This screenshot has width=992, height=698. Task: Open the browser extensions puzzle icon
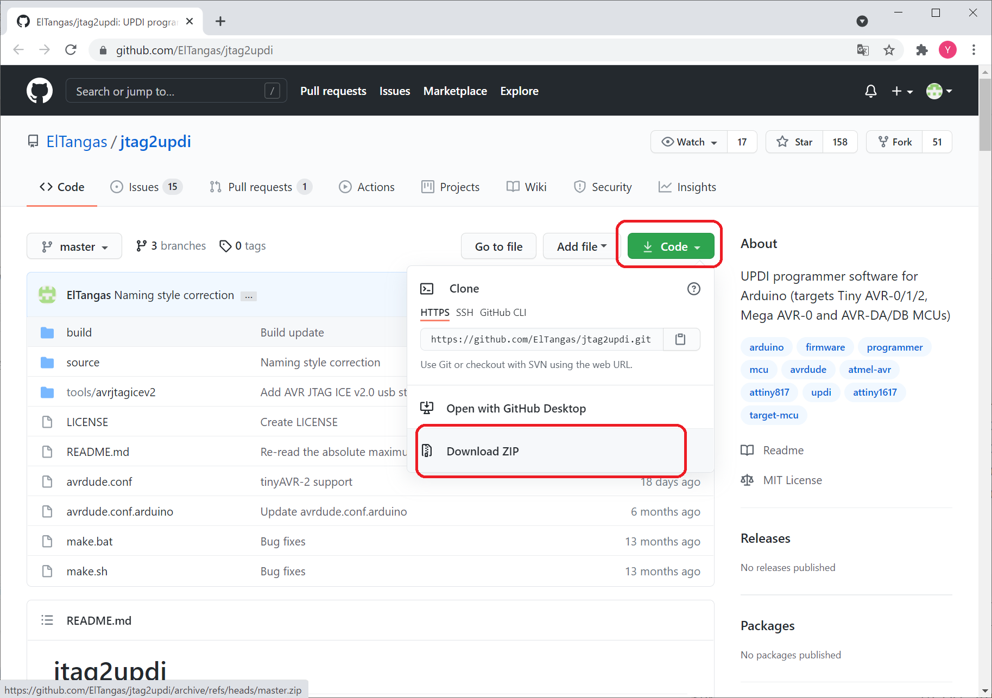[921, 50]
